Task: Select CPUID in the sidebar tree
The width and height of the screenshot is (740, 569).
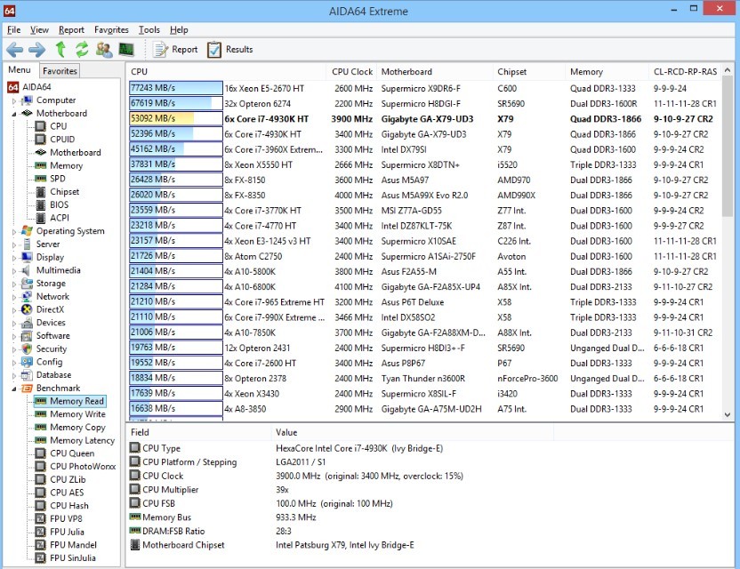Action: point(62,140)
